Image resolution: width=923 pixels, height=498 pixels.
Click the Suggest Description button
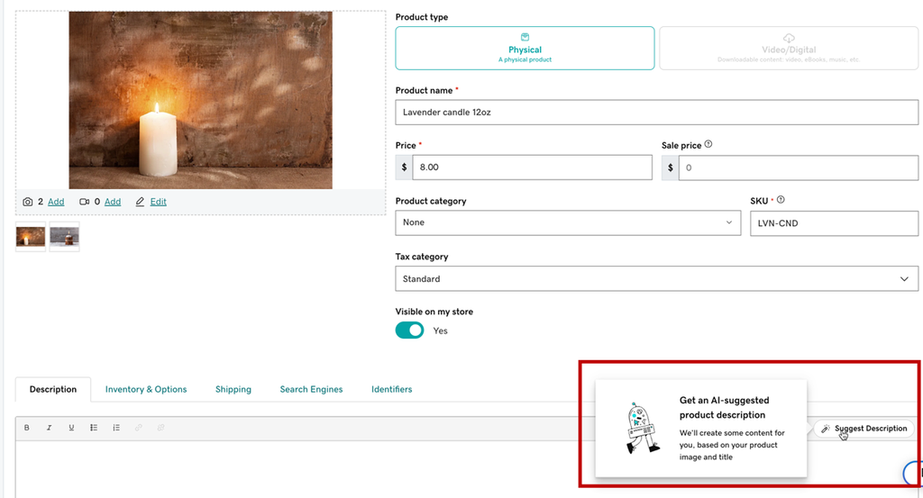click(864, 429)
